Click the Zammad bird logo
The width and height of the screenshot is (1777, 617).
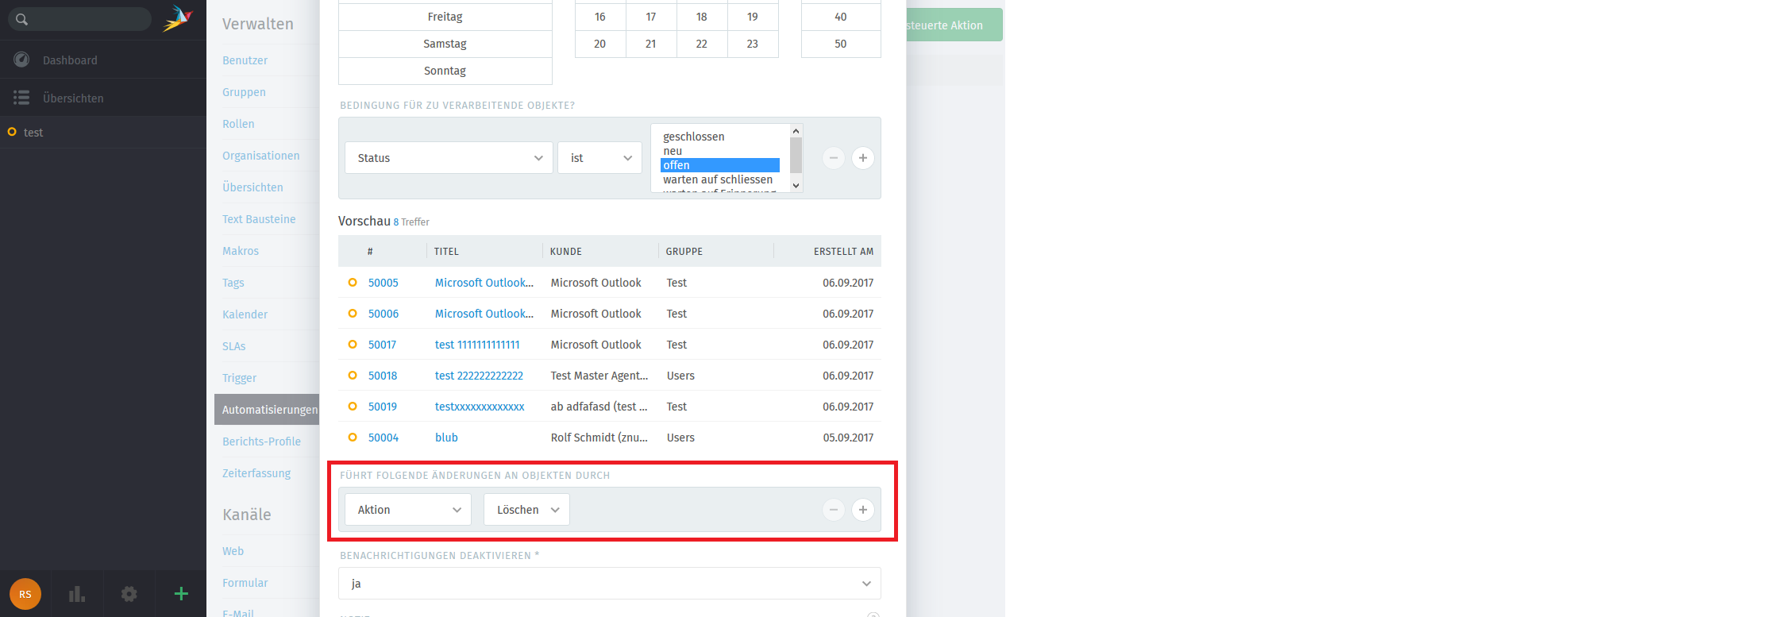pos(178,18)
